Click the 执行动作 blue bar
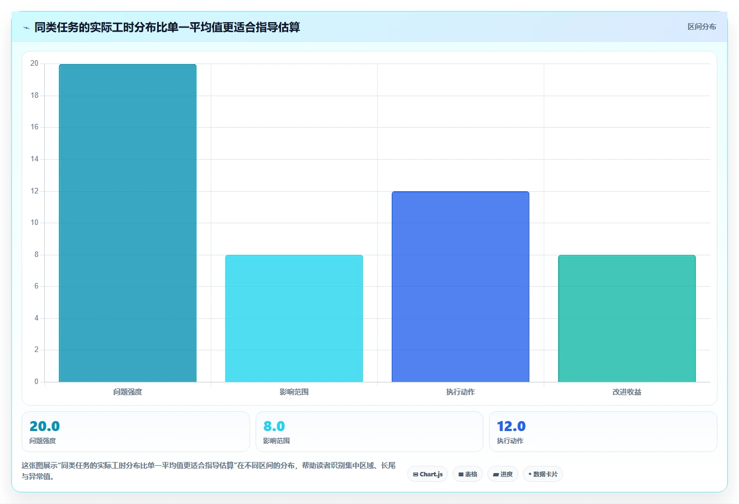Viewport: 739px width, 504px height. (x=461, y=287)
